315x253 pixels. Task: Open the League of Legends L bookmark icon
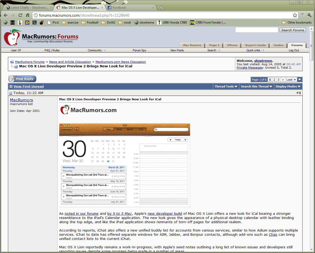pyautogui.click(x=35, y=23)
